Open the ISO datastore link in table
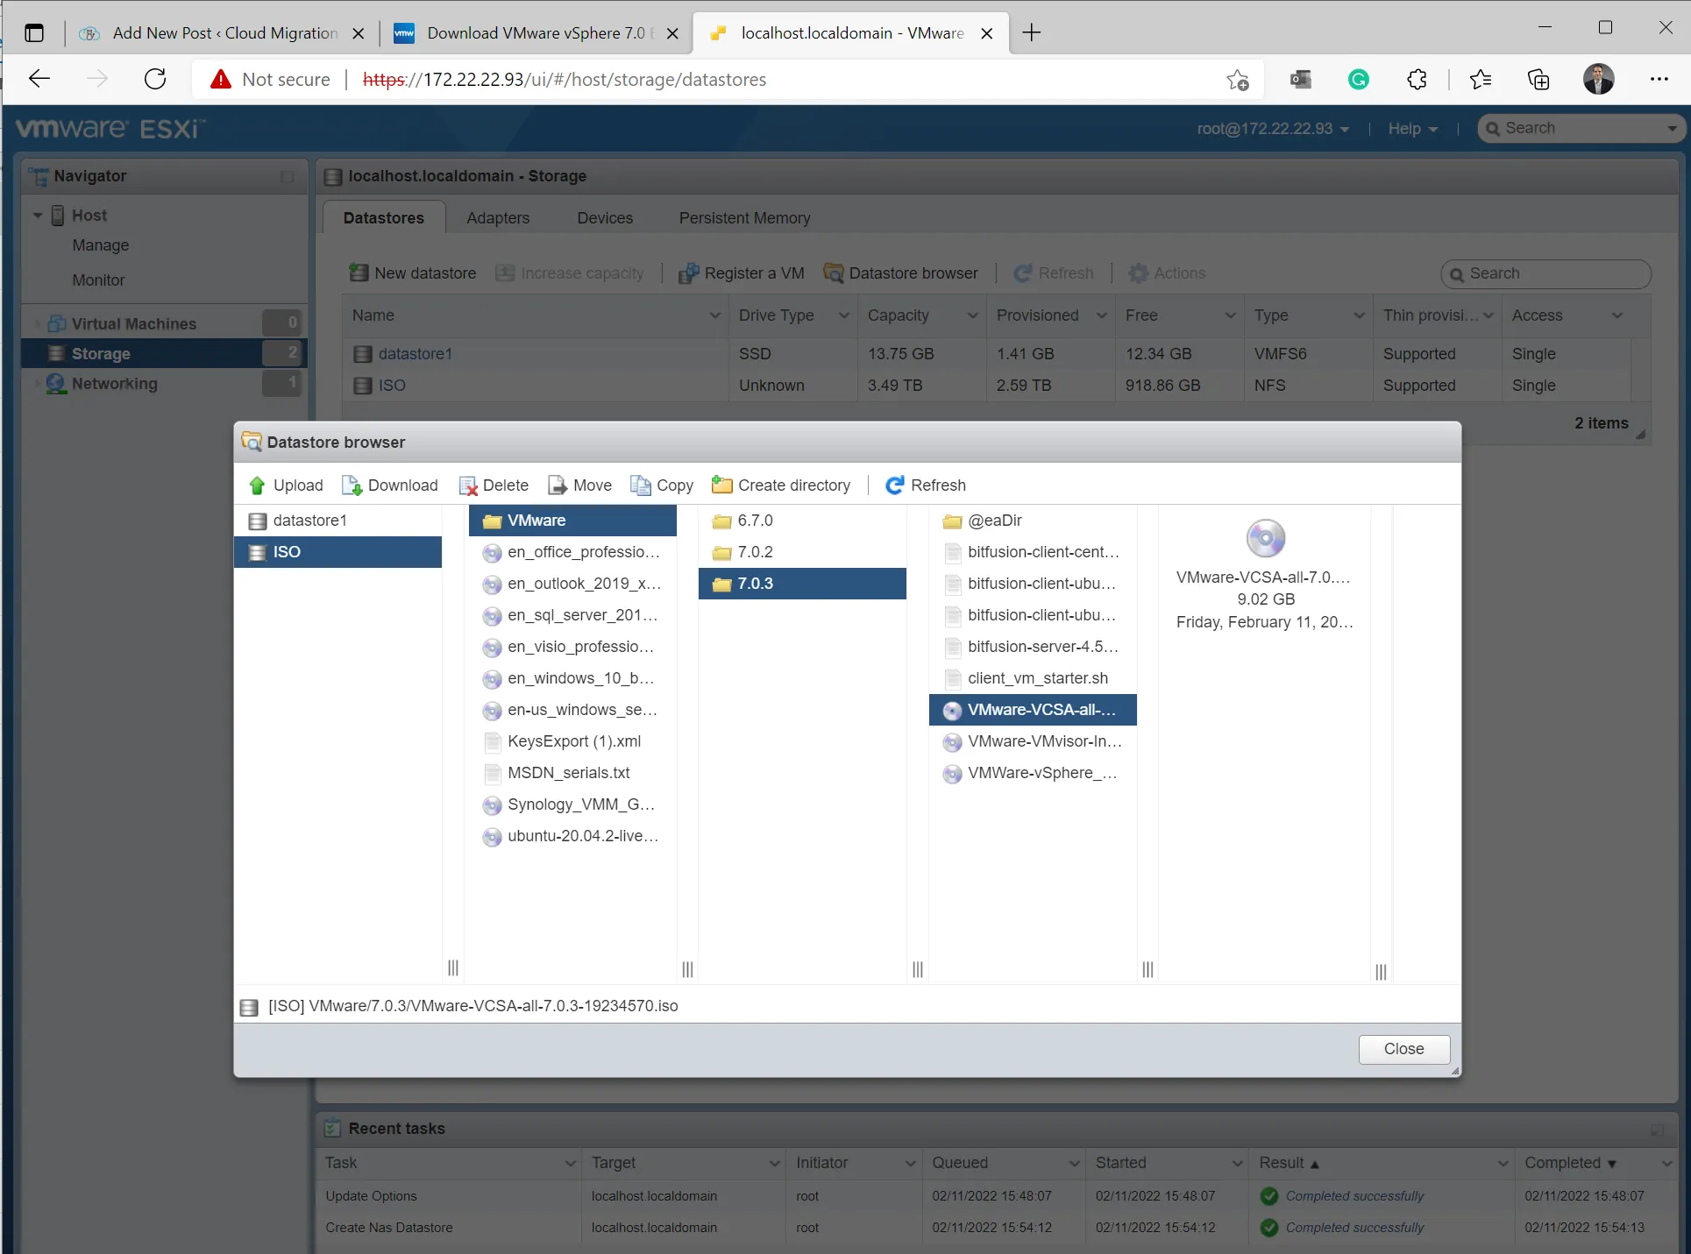 coord(392,386)
